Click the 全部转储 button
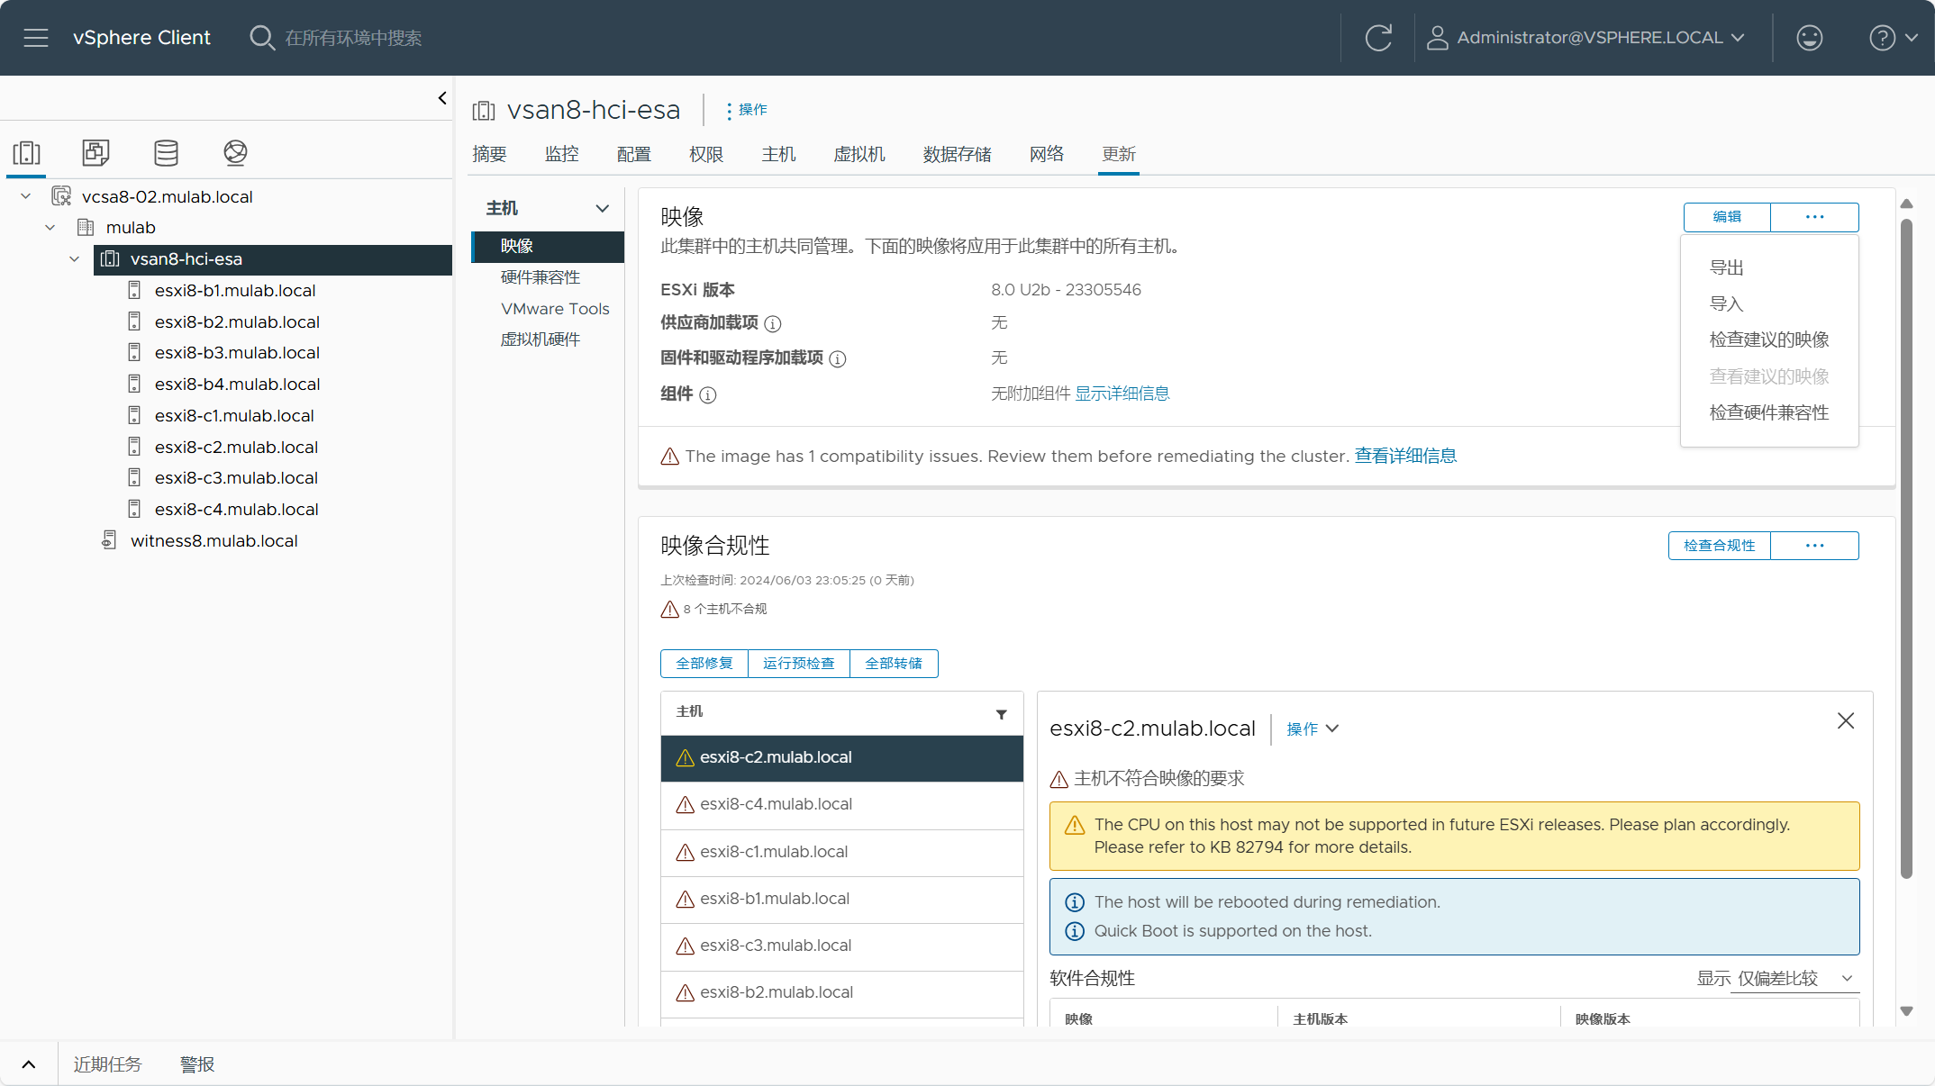The height and width of the screenshot is (1086, 1935). (x=894, y=664)
